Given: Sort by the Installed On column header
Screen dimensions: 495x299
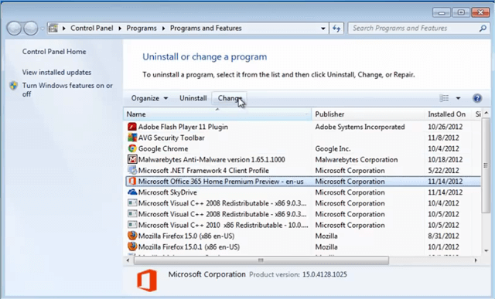Looking at the screenshot, I should (449, 114).
